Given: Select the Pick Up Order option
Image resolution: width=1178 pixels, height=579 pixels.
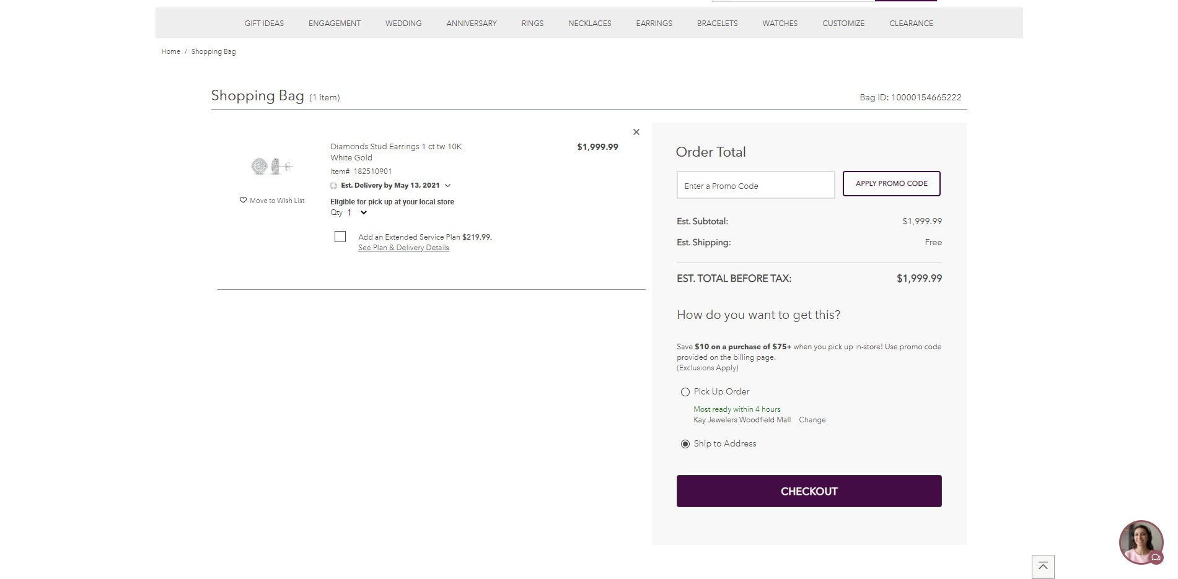Looking at the screenshot, I should click(x=685, y=391).
